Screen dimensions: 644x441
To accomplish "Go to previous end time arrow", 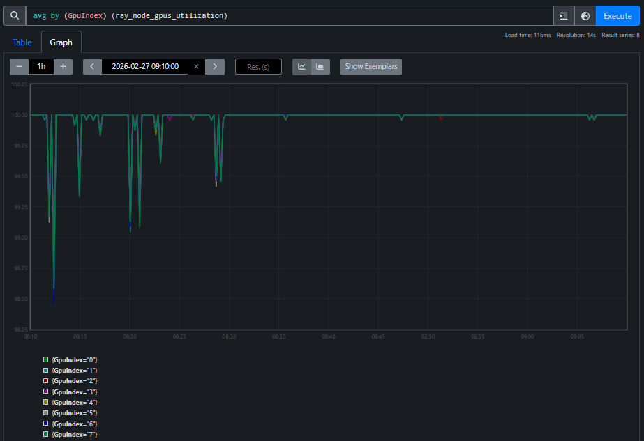I will pos(92,66).
